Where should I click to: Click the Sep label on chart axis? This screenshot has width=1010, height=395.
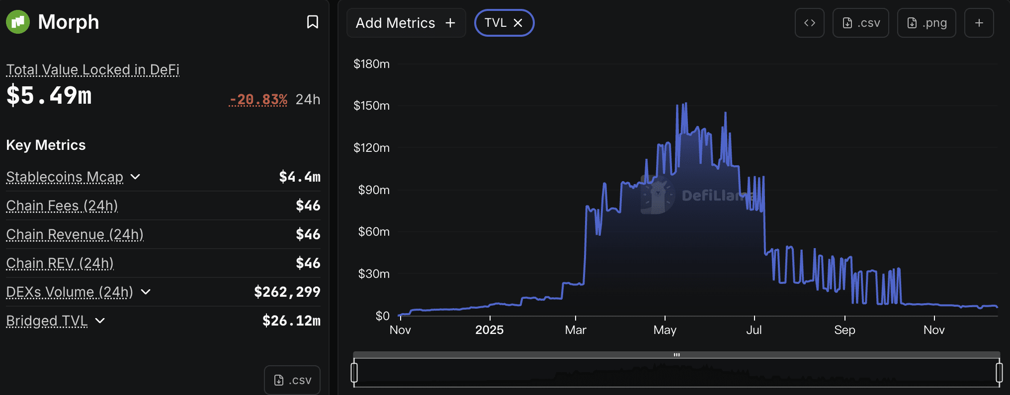pyautogui.click(x=845, y=330)
